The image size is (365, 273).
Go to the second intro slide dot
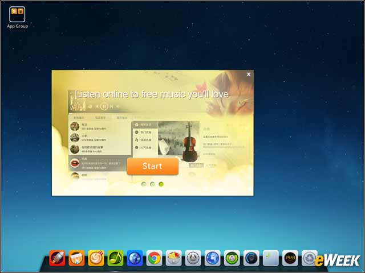tap(152, 184)
